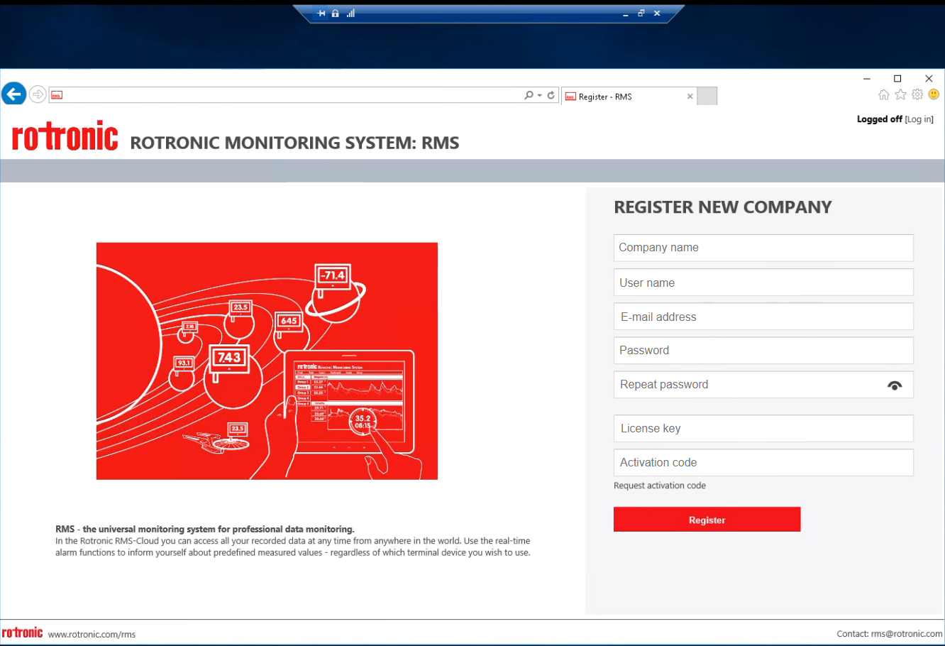Click the 'Logged off' status text
Image resolution: width=945 pixels, height=646 pixels.
pos(879,119)
